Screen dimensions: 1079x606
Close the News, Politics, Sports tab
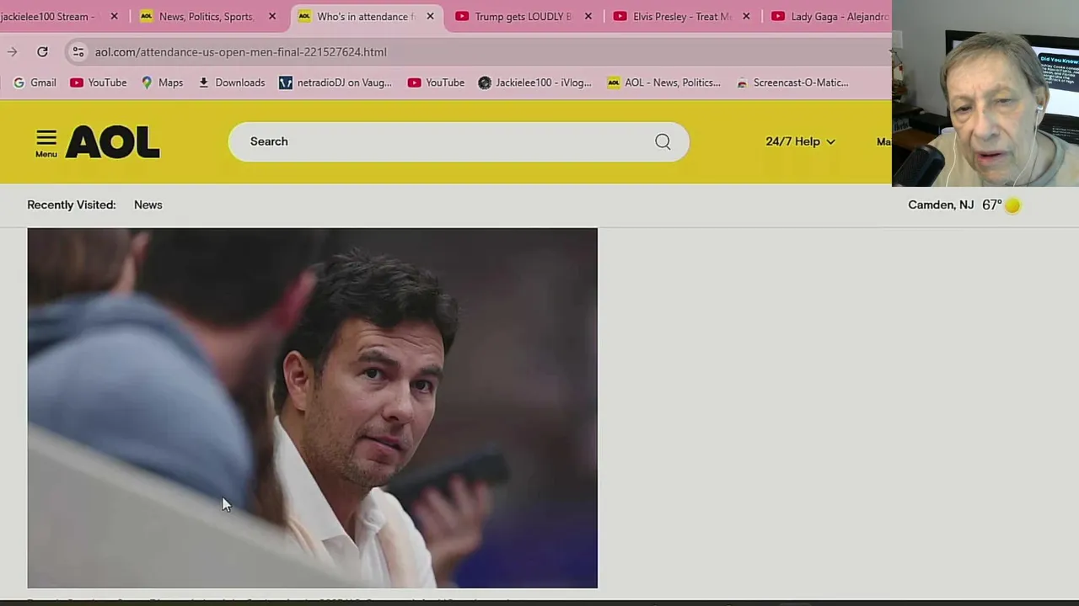(x=271, y=16)
